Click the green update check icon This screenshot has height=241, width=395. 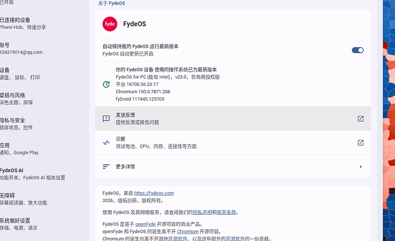[106, 84]
